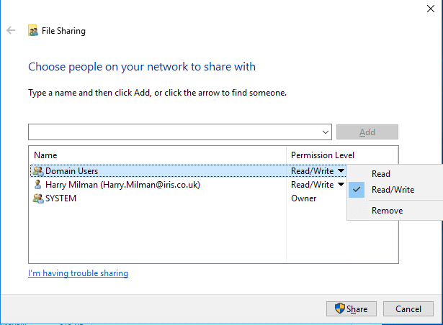Choose Read from the permission menu

[x=395, y=174]
